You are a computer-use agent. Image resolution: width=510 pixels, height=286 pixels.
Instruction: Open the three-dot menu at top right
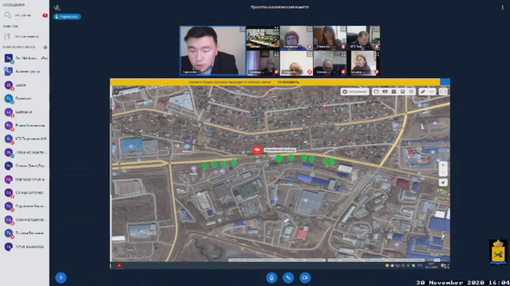(x=502, y=8)
